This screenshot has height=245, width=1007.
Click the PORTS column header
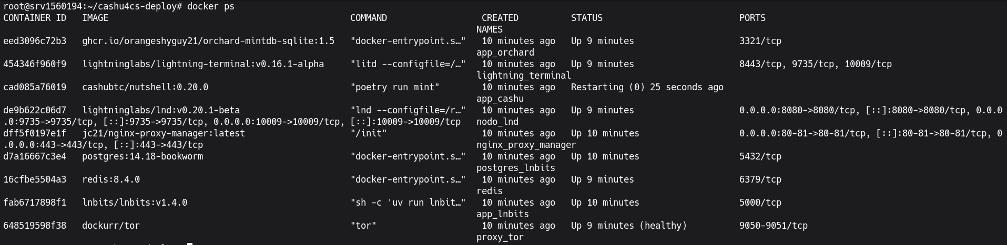point(752,18)
